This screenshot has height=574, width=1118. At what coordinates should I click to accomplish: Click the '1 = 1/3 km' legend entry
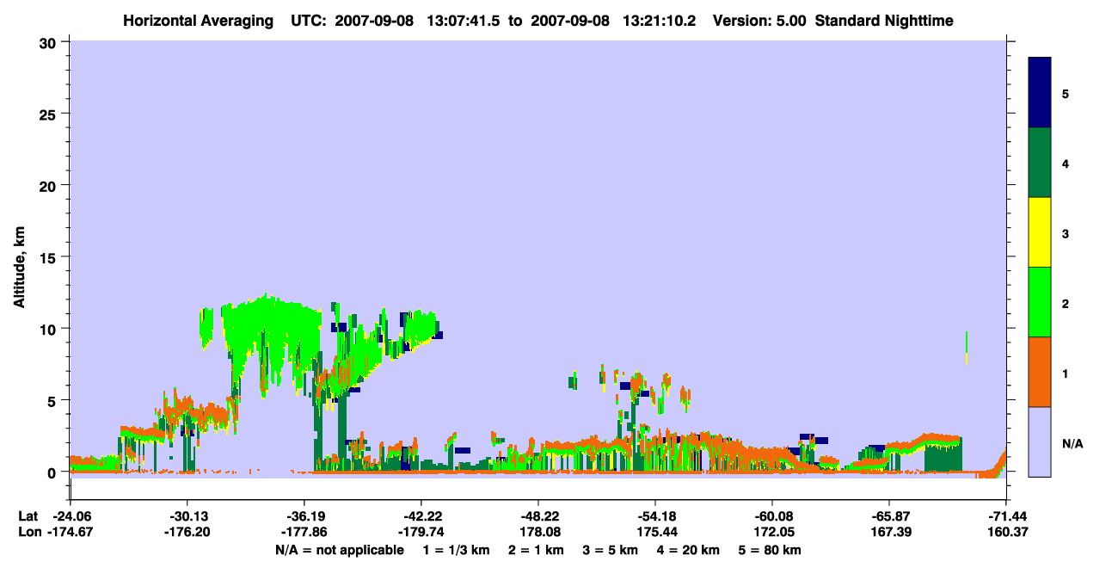point(455,550)
